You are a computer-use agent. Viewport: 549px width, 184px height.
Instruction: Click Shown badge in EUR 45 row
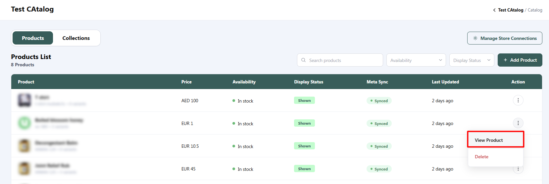pyautogui.click(x=304, y=169)
